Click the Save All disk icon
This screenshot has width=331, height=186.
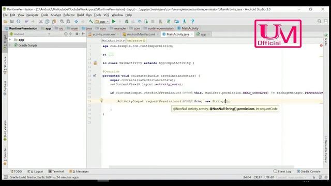(x=12, y=22)
